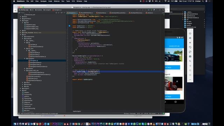This screenshot has height=126, width=224.
Task: Open MyCarsState.js in project tree
Action: [x=34, y=52]
